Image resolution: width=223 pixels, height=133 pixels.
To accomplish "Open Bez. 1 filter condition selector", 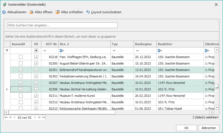I will pyautogui.click(x=62, y=51).
